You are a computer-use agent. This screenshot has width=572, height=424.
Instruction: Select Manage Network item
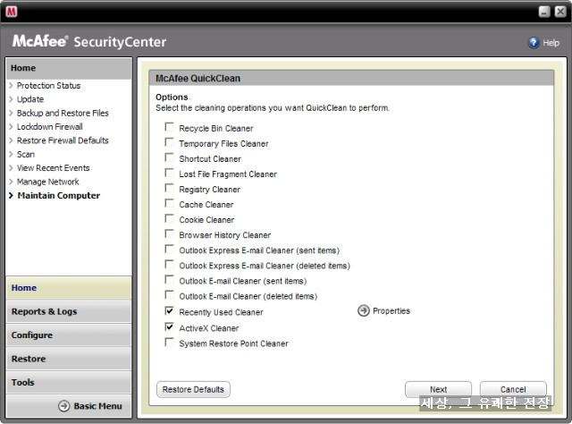(47, 182)
